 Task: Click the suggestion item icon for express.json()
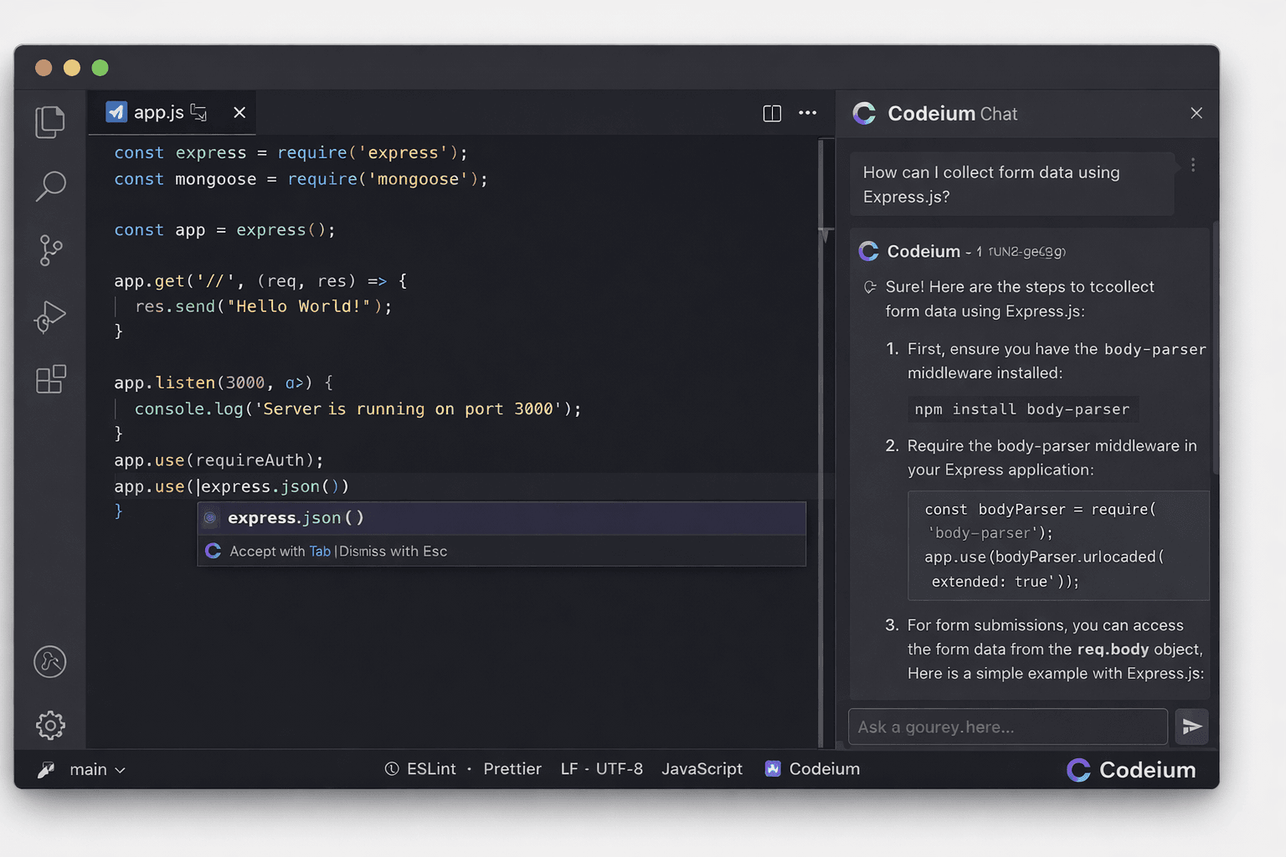(211, 518)
